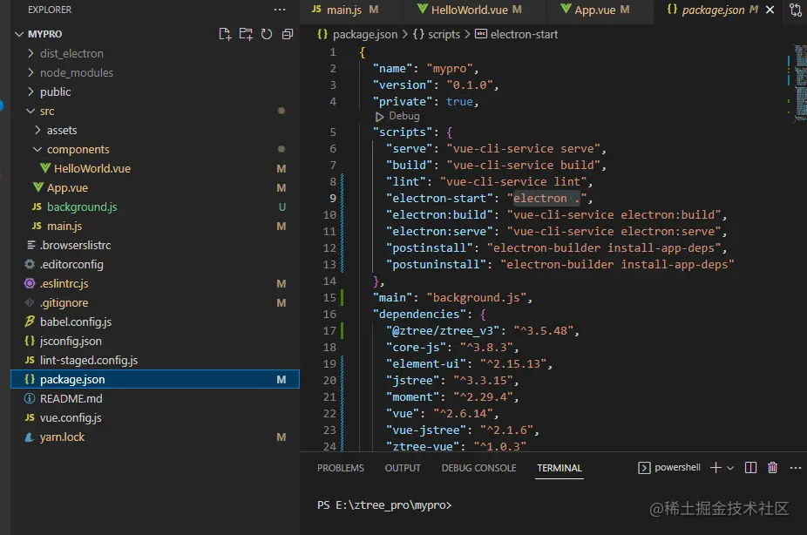Switch to the App.vue editor tab
The image size is (807, 535).
tap(595, 10)
